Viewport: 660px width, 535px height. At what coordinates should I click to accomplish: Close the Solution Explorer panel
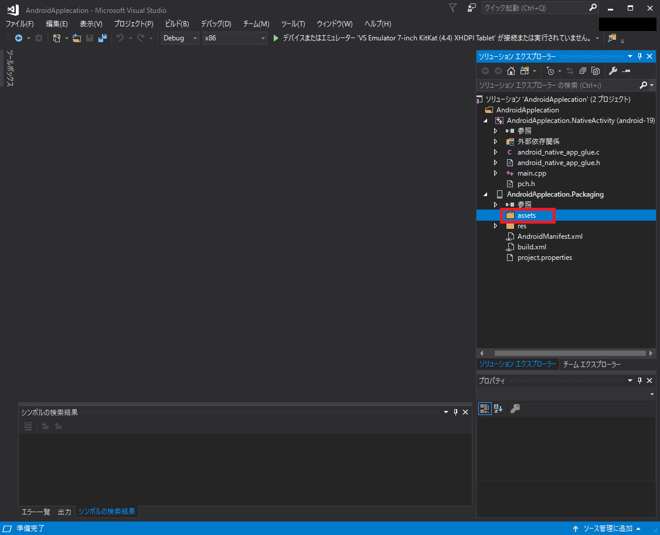[649, 56]
